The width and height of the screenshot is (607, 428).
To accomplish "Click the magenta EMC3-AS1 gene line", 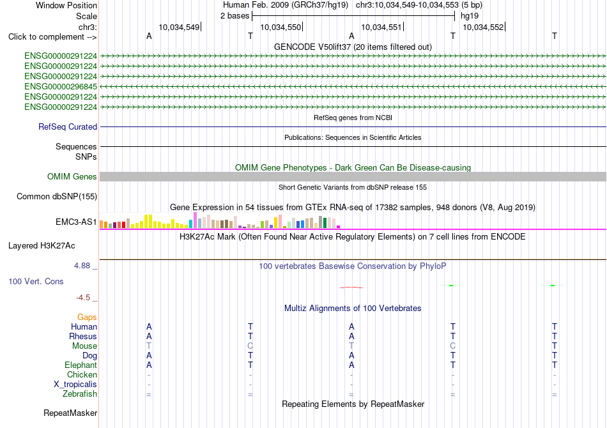I will tap(353, 229).
